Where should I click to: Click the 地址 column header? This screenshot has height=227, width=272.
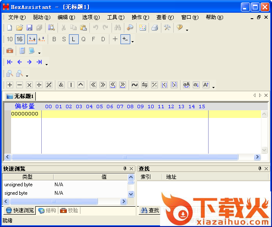click(215, 177)
